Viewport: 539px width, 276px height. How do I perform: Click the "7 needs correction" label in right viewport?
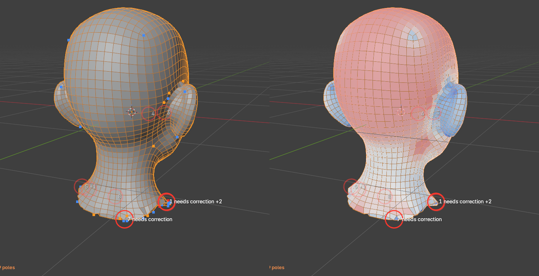tap(419, 219)
